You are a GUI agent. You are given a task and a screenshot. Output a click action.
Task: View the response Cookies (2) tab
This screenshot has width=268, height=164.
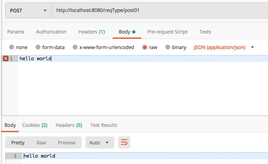35,125
